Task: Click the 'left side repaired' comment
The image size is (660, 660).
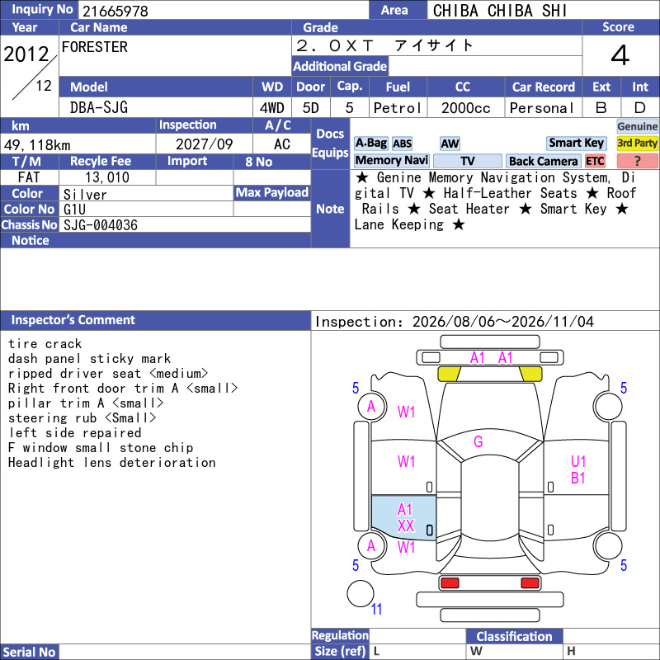Action: (74, 432)
